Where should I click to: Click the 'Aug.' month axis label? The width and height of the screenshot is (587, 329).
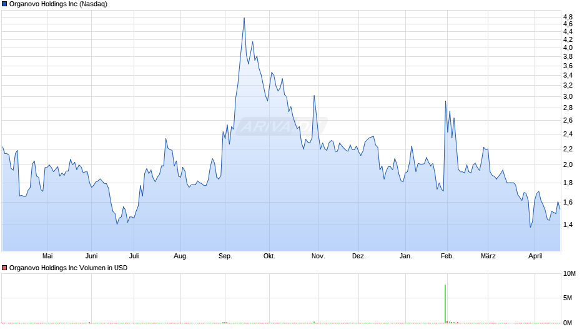click(x=181, y=256)
